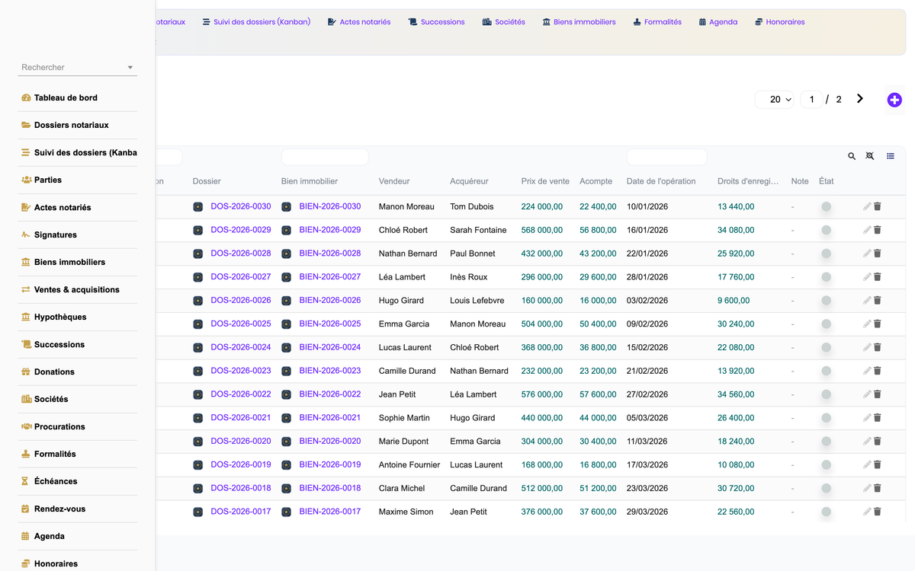The image size is (915, 571).
Task: Sort by Prix de vente column header
Action: point(545,181)
